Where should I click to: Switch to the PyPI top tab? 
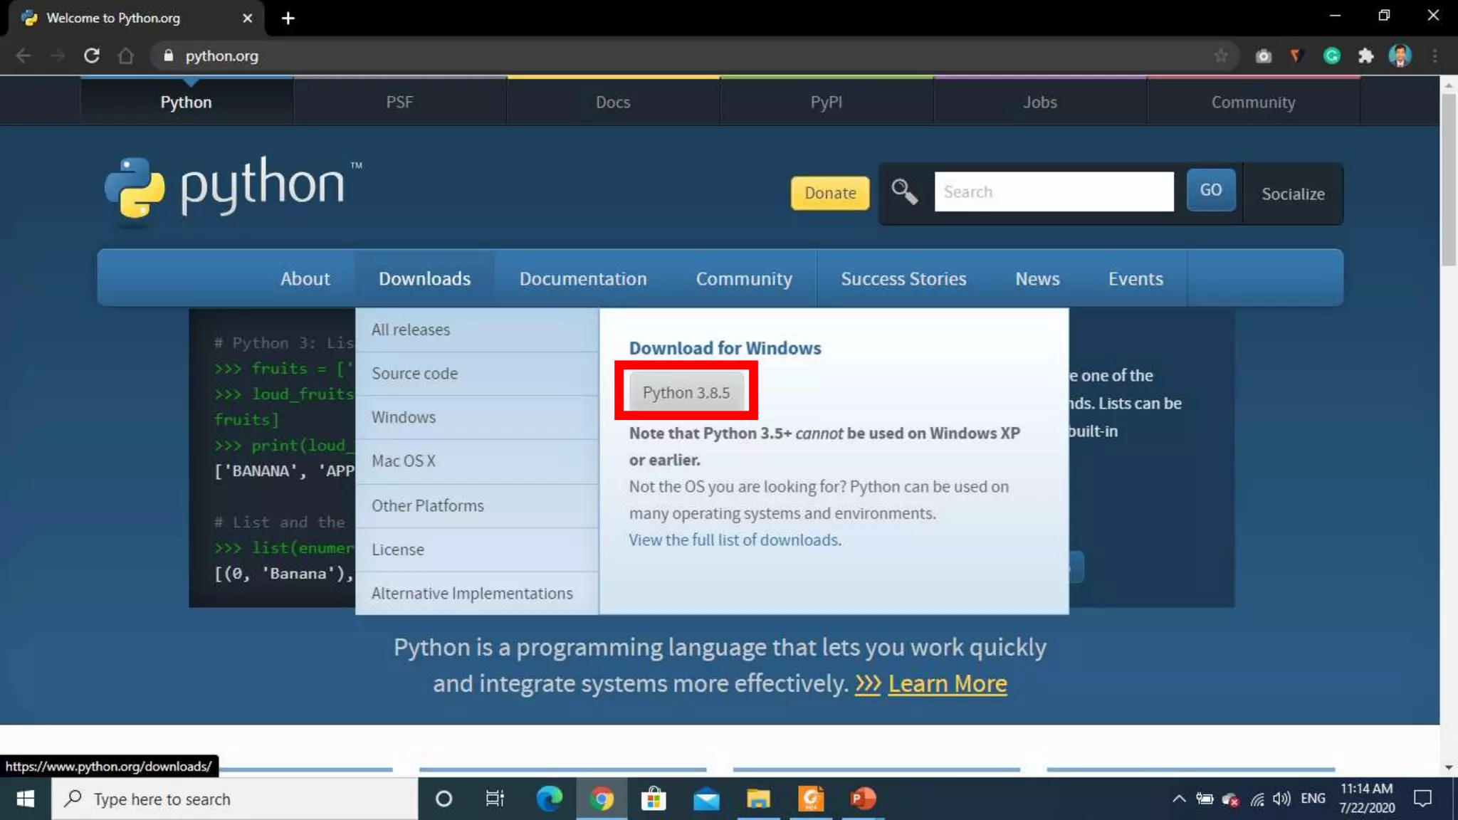826,102
